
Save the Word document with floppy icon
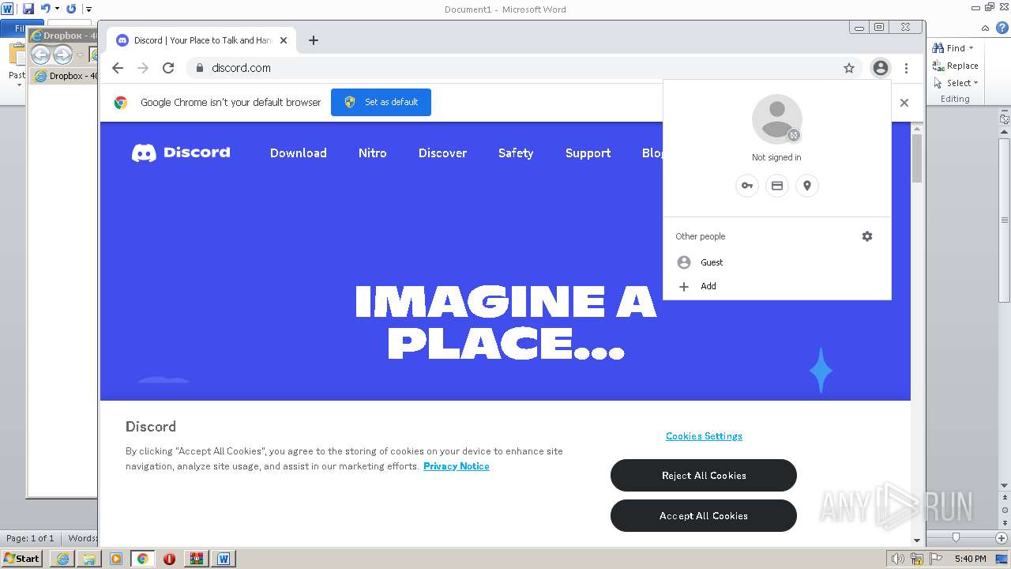pyautogui.click(x=28, y=9)
